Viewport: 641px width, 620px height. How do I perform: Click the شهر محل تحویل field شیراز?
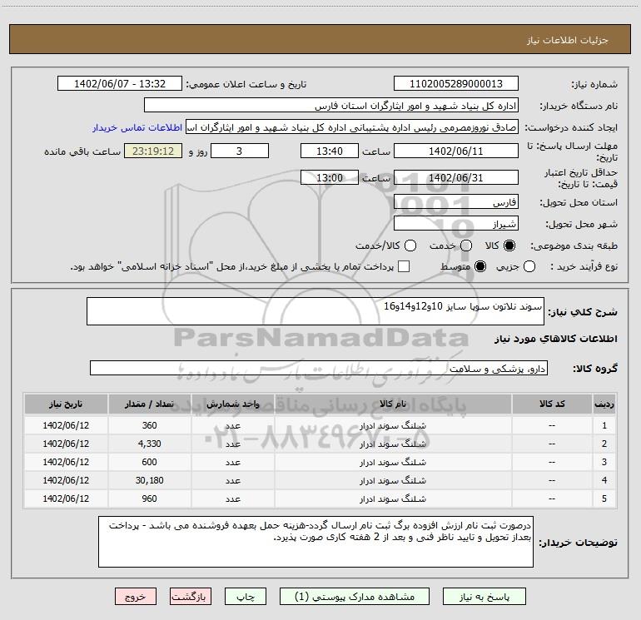pyautogui.click(x=456, y=224)
